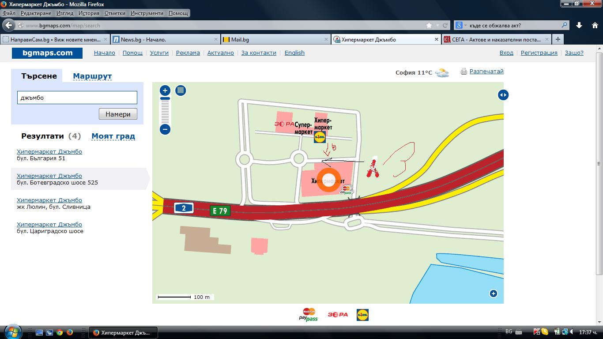The height and width of the screenshot is (339, 603).
Task: Switch to НаправиСам.bg tab
Action: coord(55,39)
